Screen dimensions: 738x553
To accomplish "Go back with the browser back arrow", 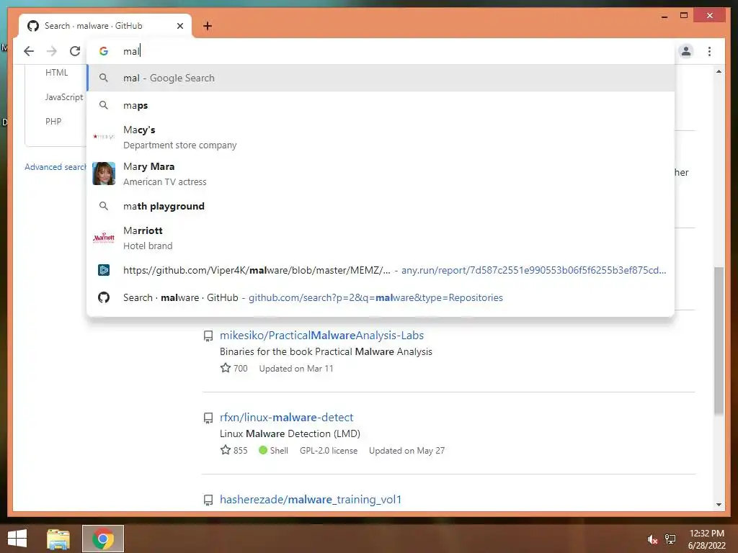I will (x=29, y=51).
